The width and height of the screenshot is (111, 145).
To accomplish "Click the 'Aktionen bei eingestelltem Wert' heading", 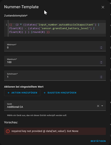I will 24,87.
